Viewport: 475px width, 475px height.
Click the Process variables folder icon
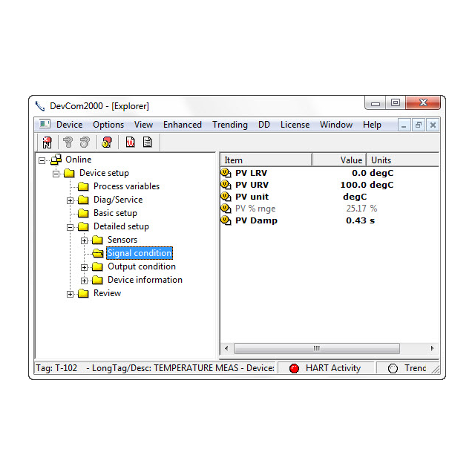pos(83,186)
